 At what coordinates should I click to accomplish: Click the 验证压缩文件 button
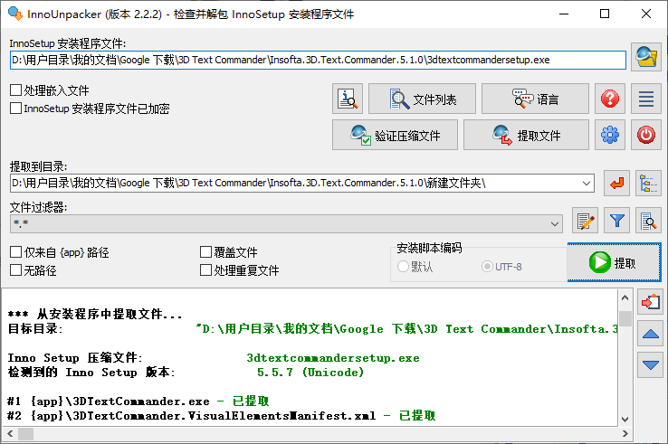click(395, 135)
